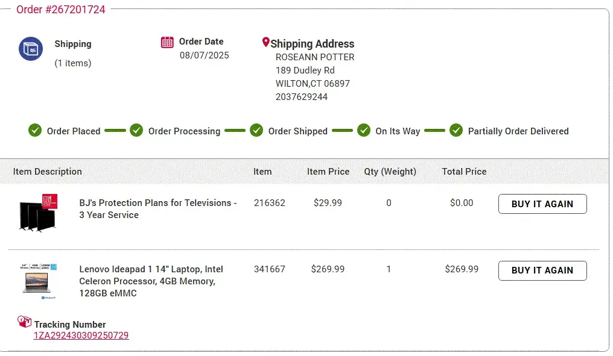This screenshot has width=613, height=356.
Task: Buy the Lenovo Ideapad laptop again
Action: coord(542,270)
